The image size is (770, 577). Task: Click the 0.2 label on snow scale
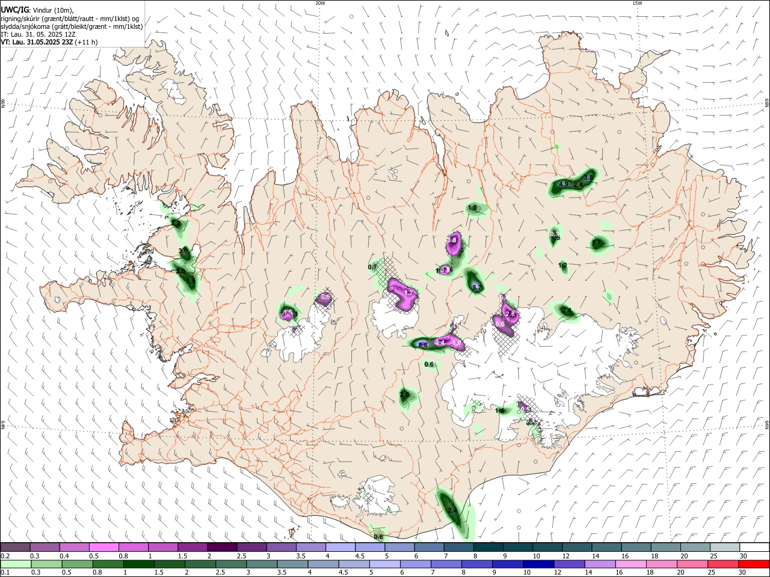point(5,557)
